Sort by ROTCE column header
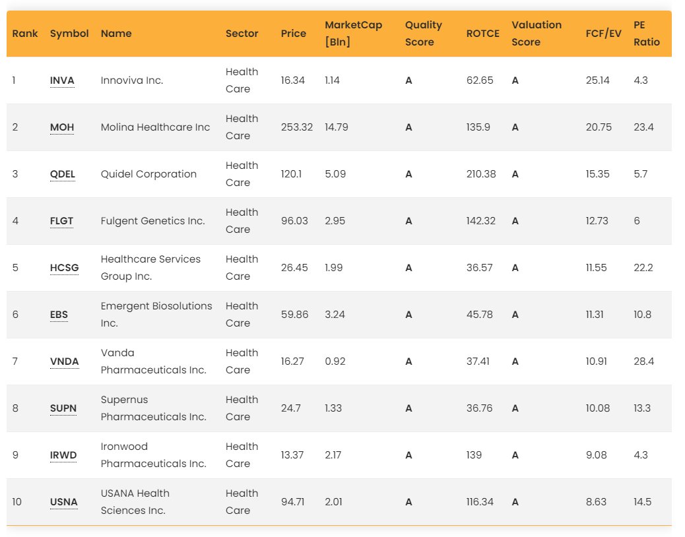 tap(482, 34)
